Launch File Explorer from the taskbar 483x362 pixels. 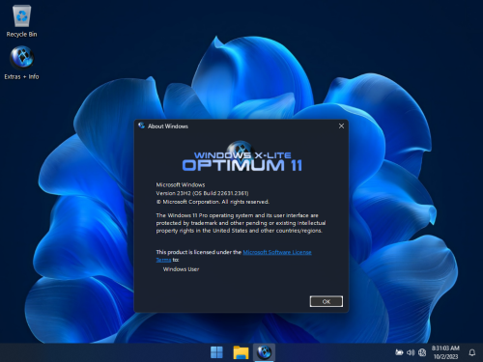[x=241, y=352]
